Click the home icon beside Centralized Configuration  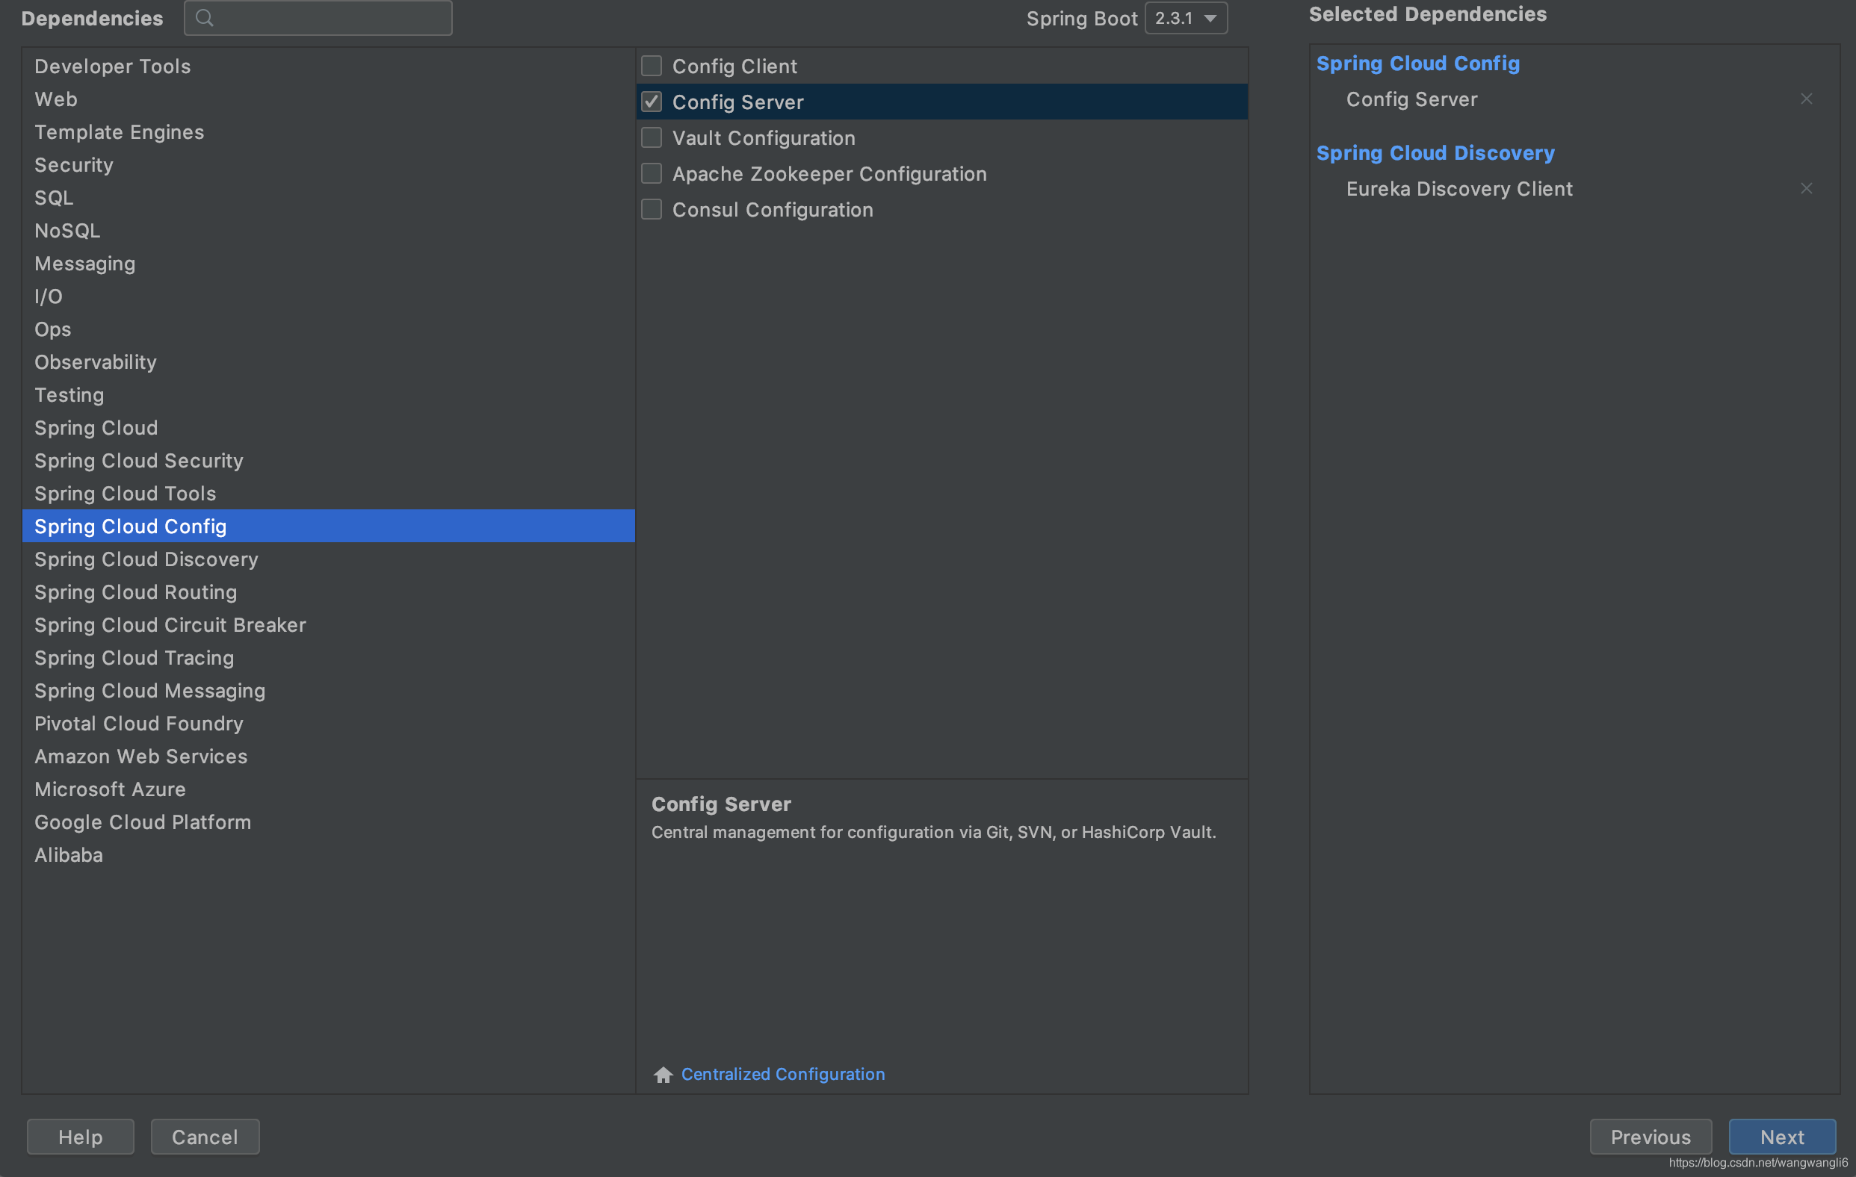[x=663, y=1075]
